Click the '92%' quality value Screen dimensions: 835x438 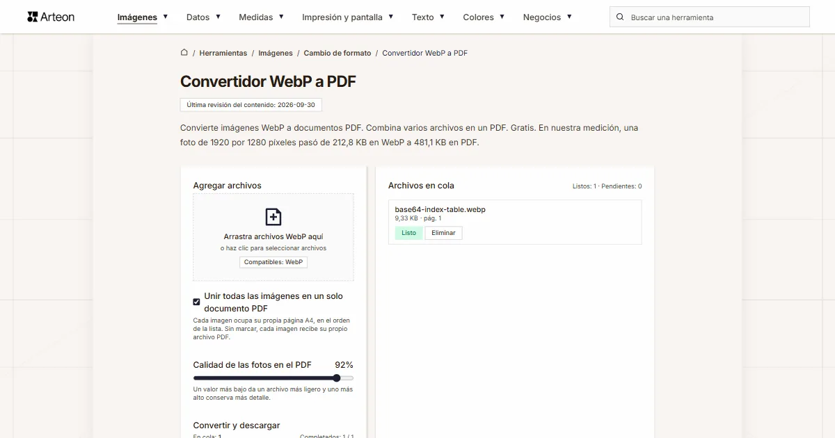tap(344, 365)
